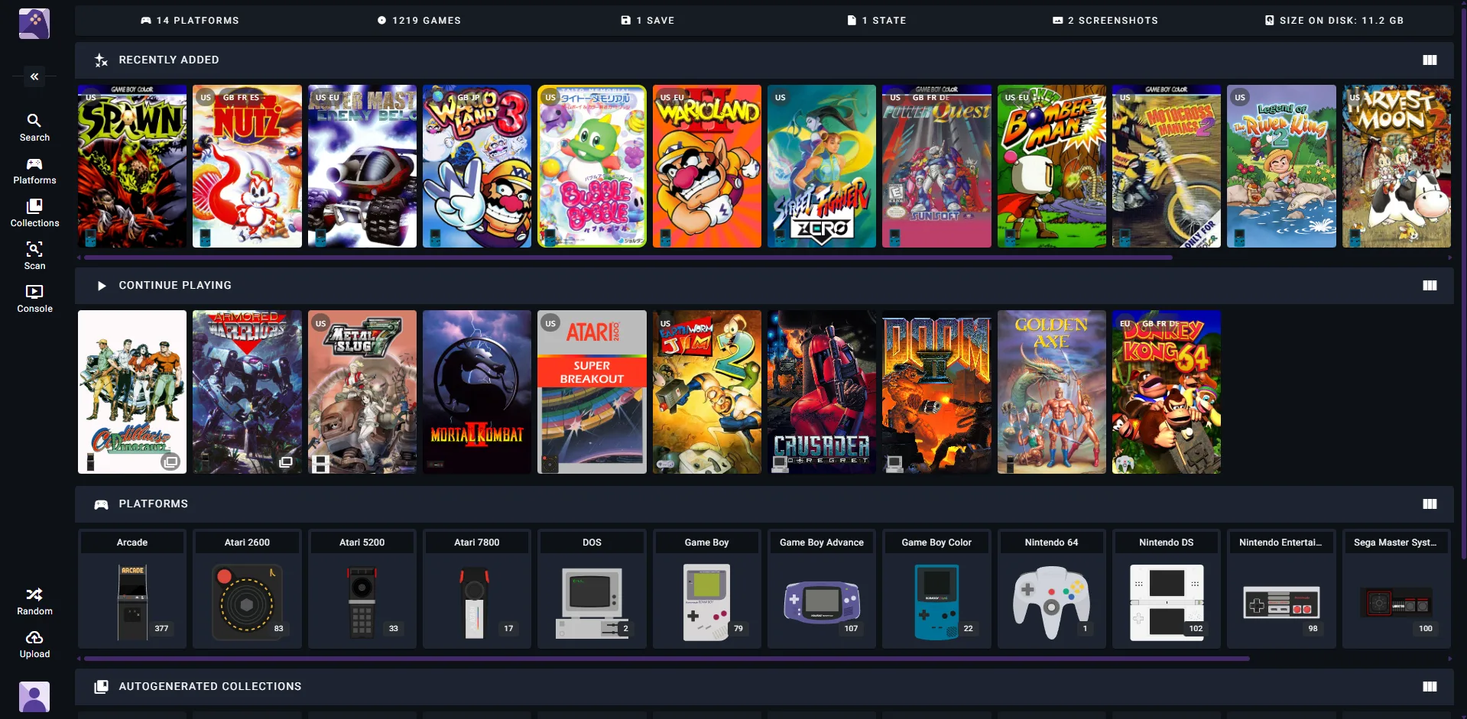The image size is (1467, 719).
Task: Click the RomM logo in the top corner
Action: pyautogui.click(x=34, y=23)
